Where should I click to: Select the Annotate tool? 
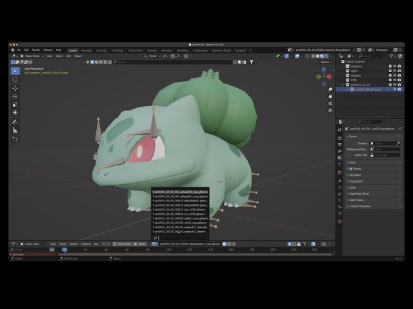15,122
